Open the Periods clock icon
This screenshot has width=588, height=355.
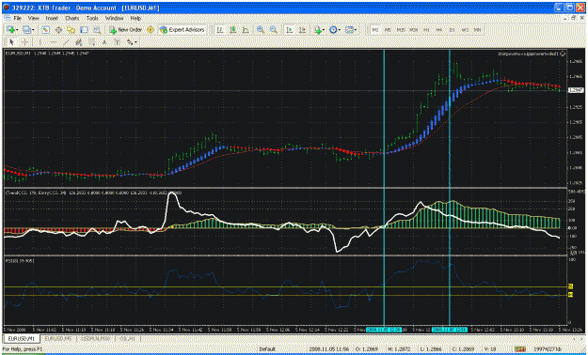click(x=333, y=30)
